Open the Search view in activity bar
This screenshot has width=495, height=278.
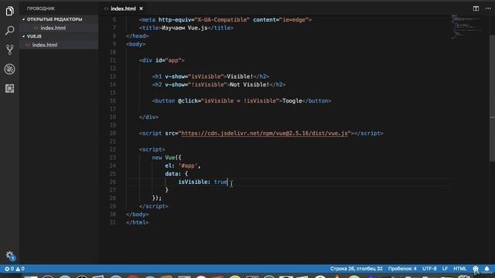pos(10,31)
